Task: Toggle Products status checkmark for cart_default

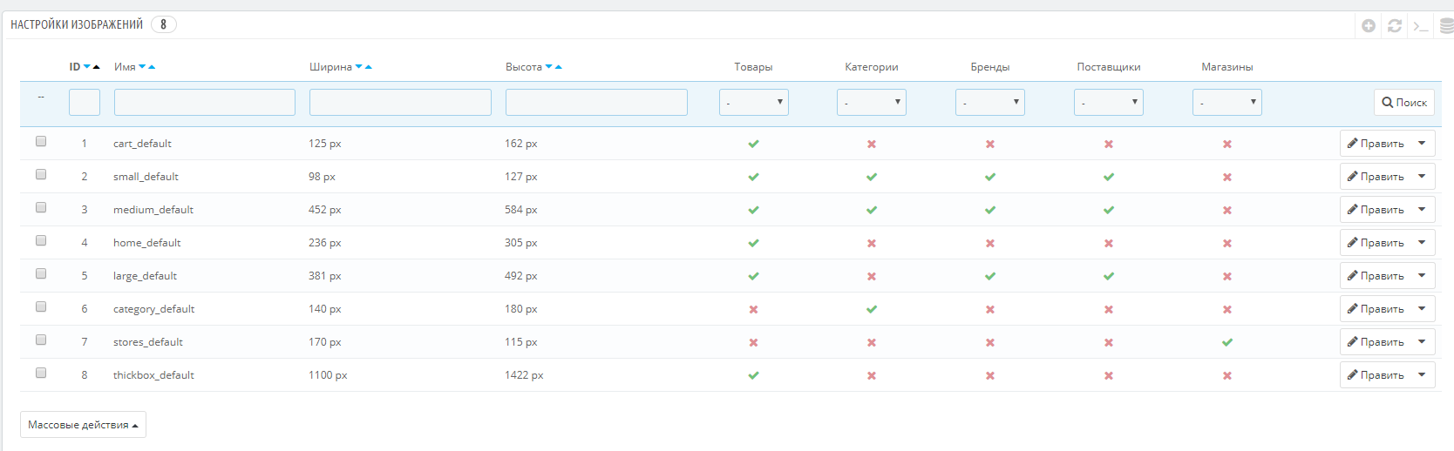Action: pos(753,144)
